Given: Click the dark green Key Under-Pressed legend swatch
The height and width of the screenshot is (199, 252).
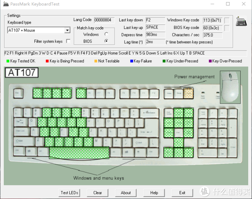Looking at the screenshot, I should point(164,61).
